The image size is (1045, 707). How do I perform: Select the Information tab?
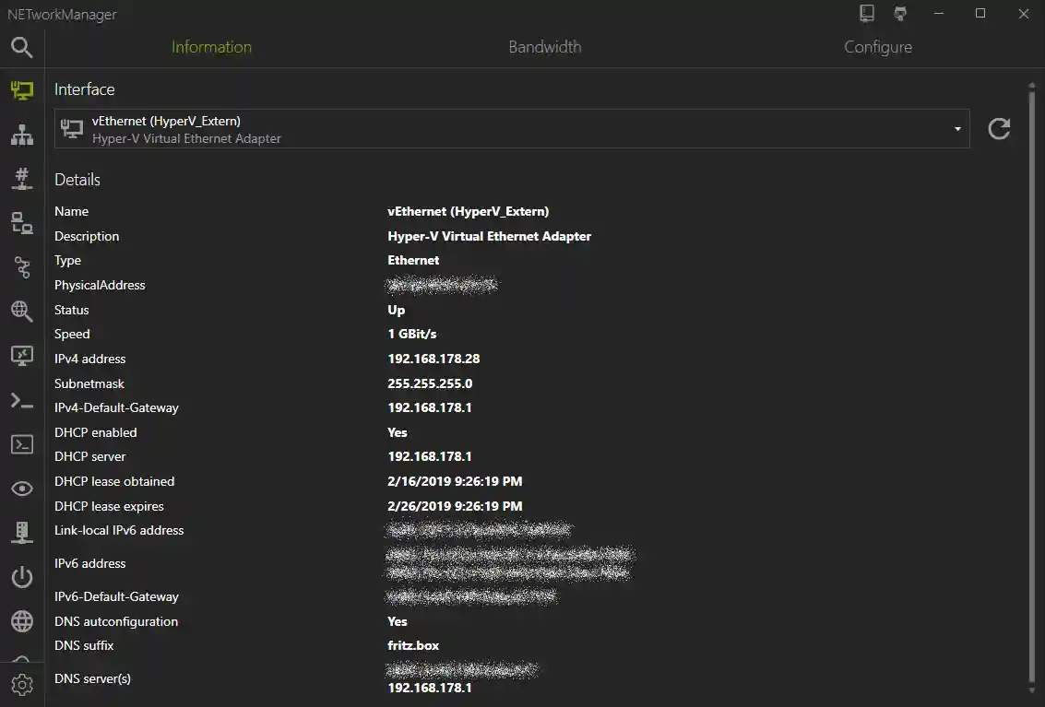coord(211,46)
